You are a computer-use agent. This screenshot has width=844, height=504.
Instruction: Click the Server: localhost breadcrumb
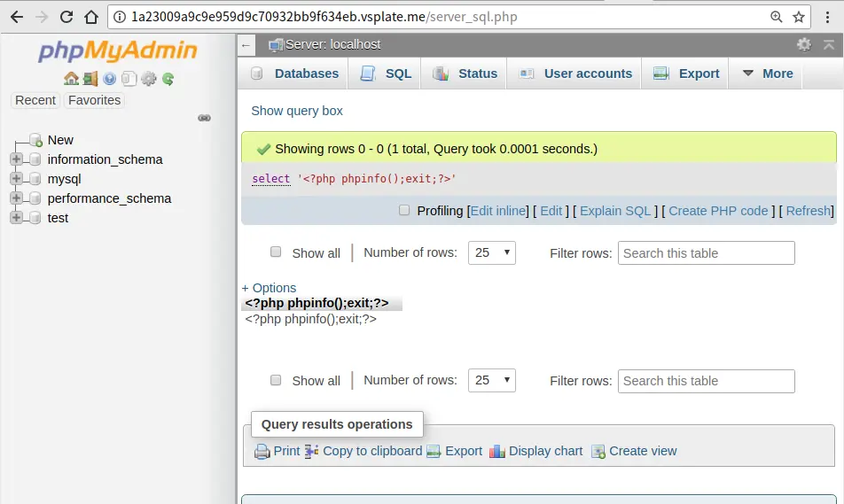(332, 44)
